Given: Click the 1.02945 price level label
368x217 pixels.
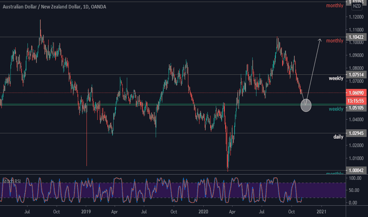Looking at the screenshot, I should (356, 133).
